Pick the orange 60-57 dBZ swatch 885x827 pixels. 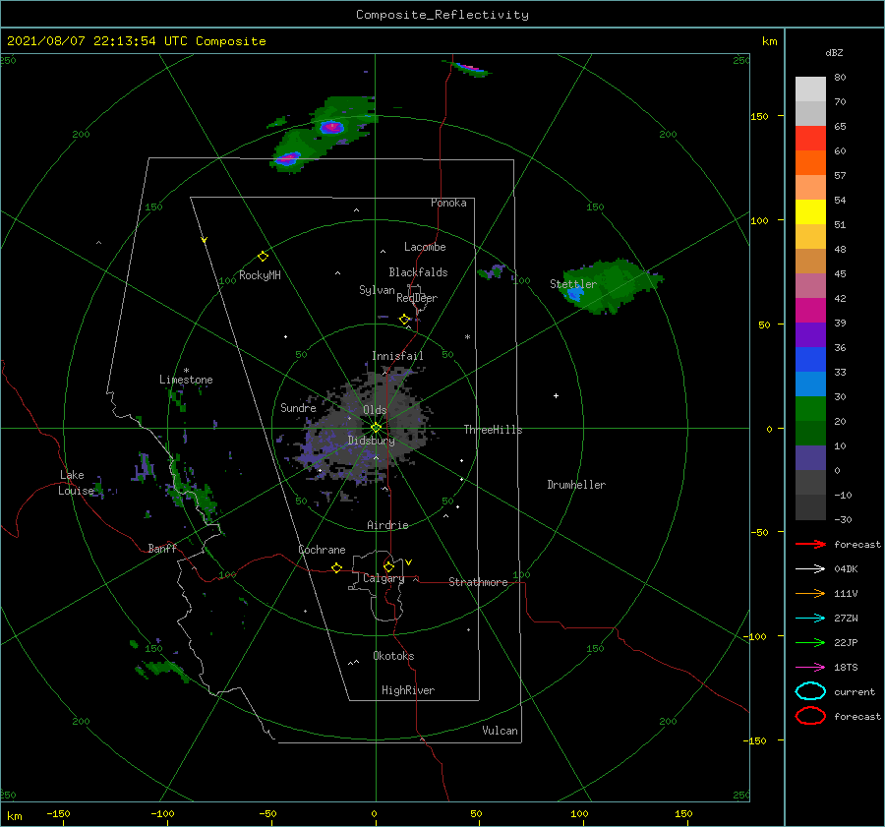click(810, 162)
